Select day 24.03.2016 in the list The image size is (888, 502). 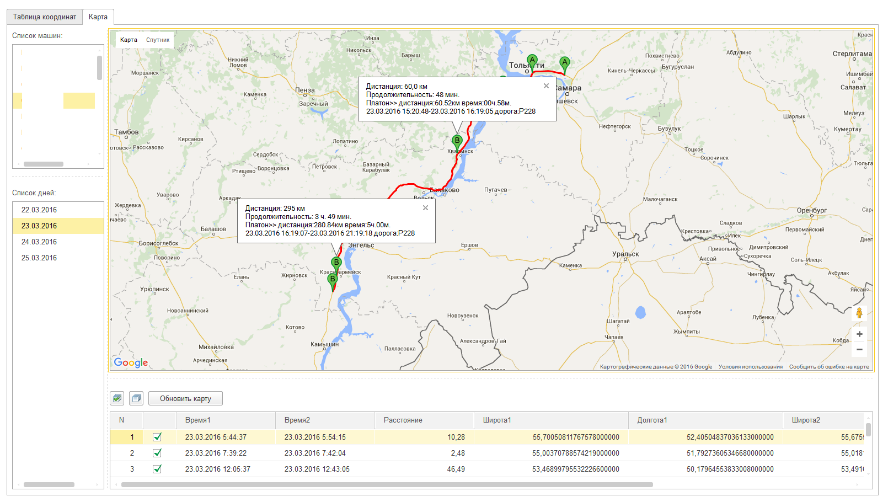click(58, 242)
